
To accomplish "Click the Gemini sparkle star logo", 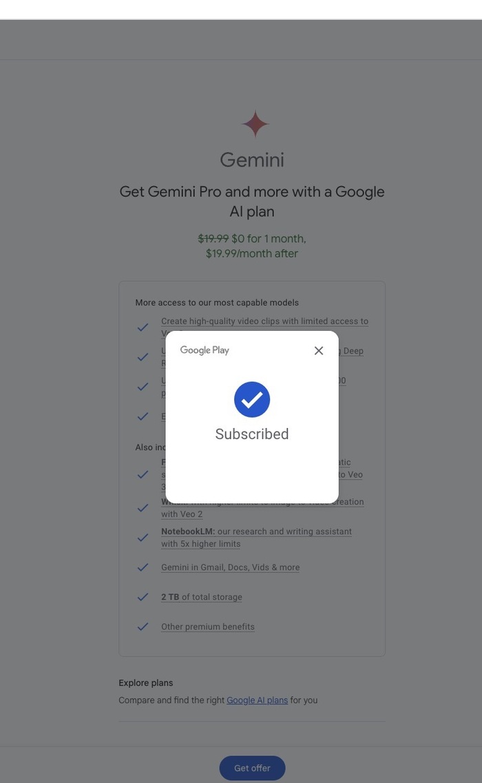I will click(255, 124).
